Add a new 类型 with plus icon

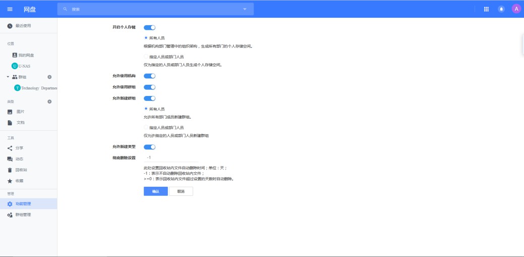[49, 101]
